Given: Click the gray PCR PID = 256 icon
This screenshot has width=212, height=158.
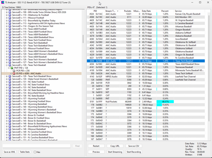Looking at the screenshot, I should click(x=14, y=71).
